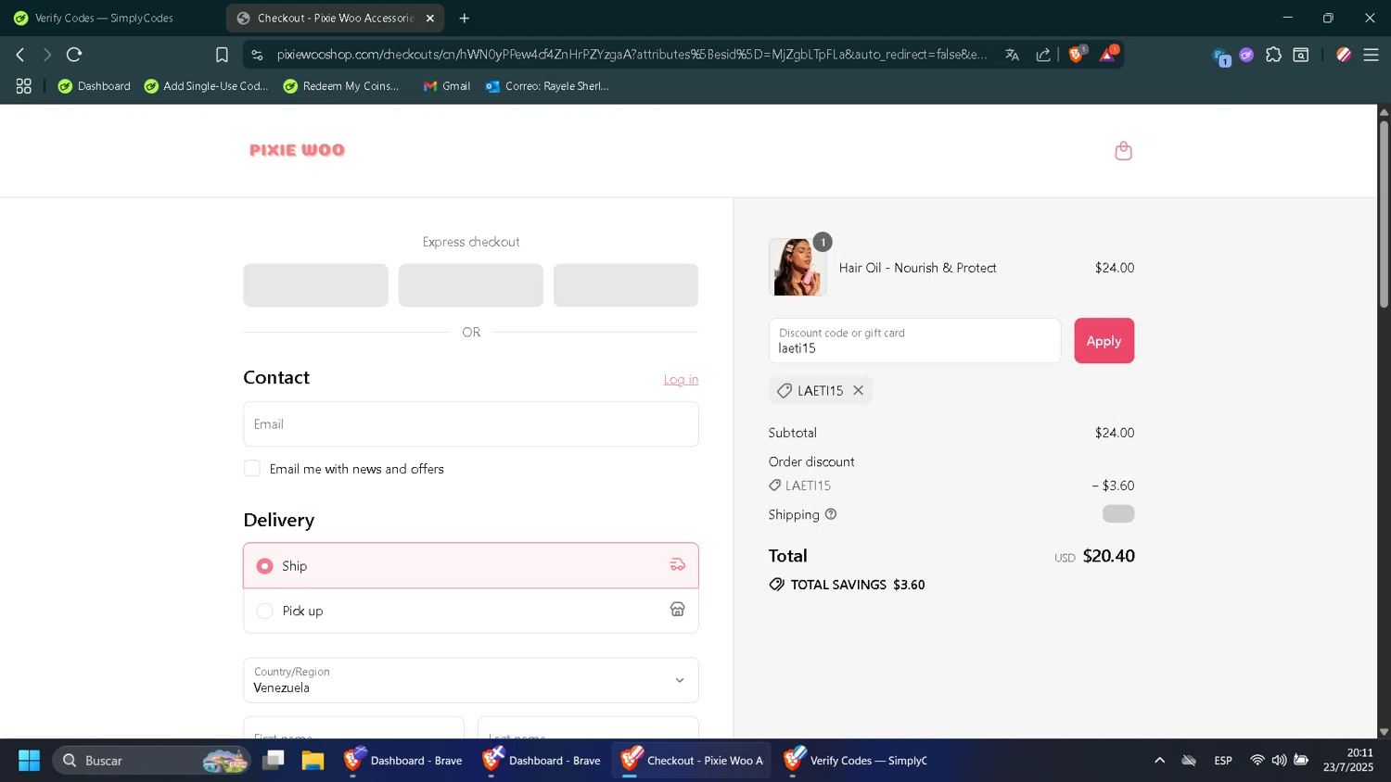Viewport: 1391px width, 782px height.
Task: Click the Discount code or gift card field
Action: coord(914,341)
